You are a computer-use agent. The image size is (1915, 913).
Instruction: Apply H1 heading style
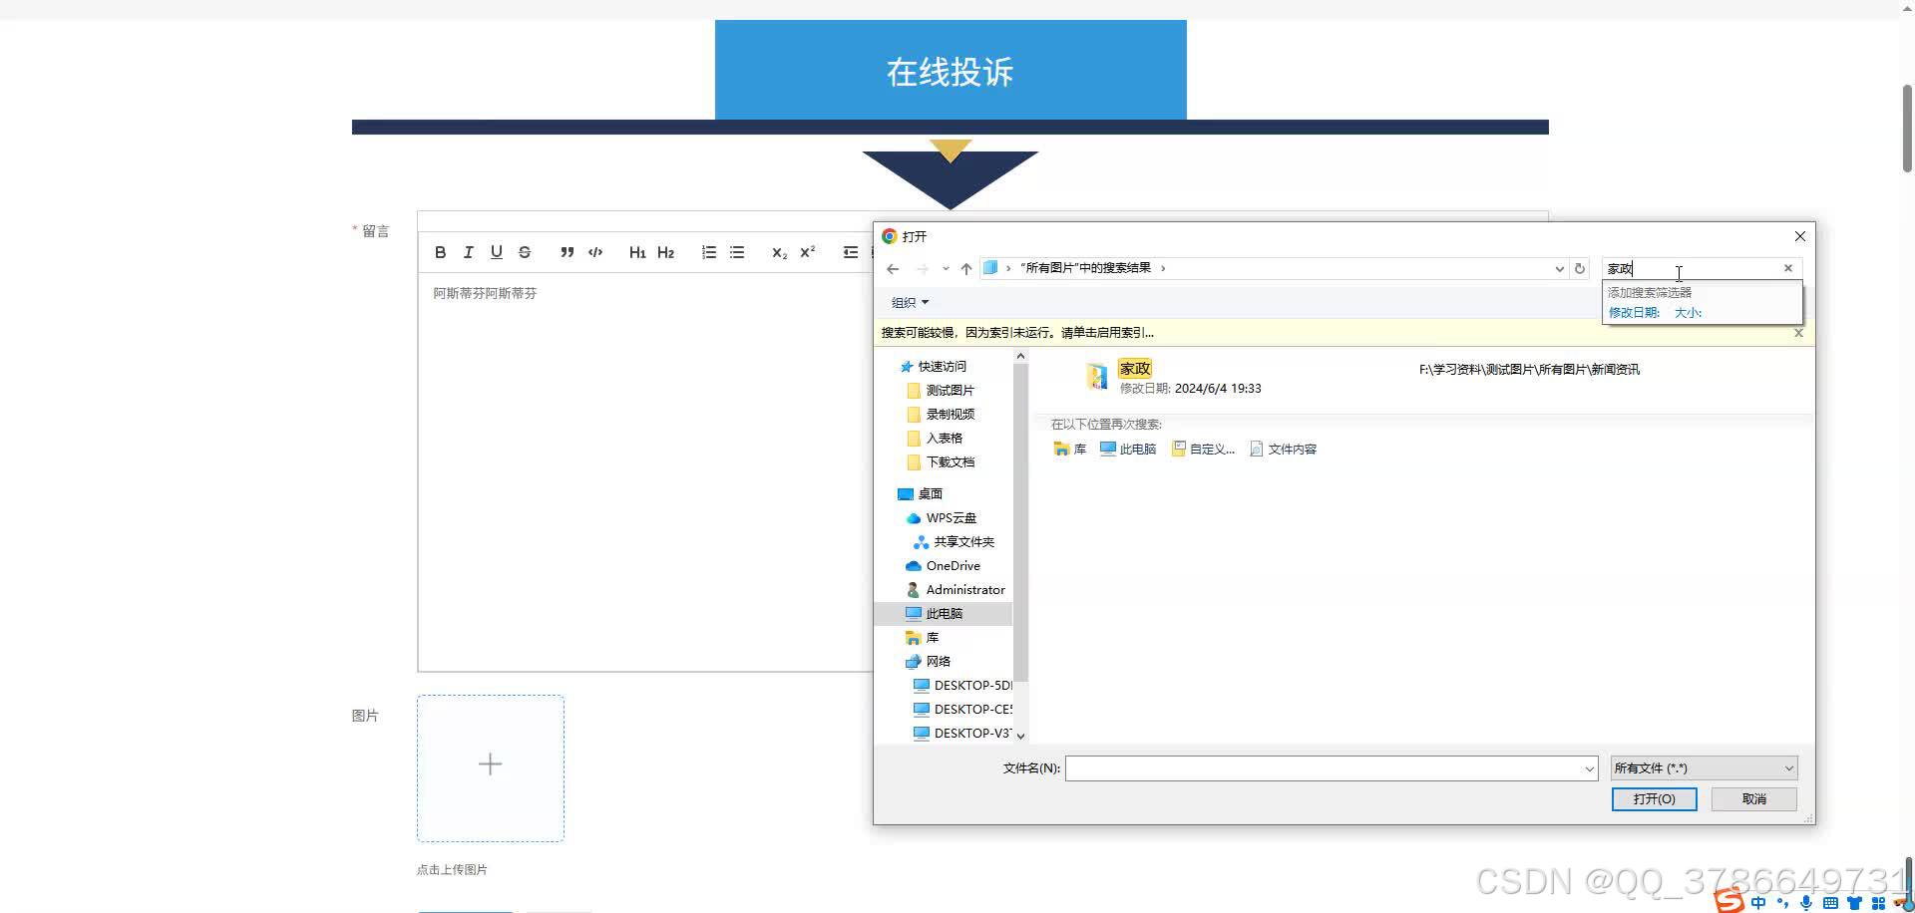pos(637,252)
